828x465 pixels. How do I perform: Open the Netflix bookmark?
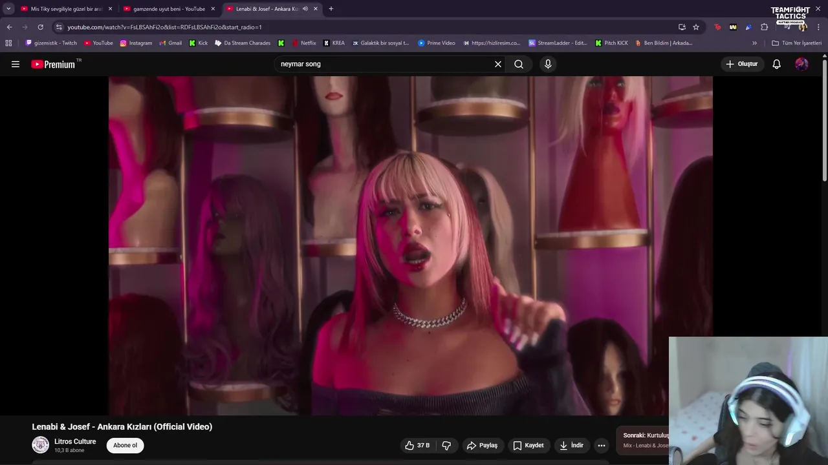coord(304,43)
